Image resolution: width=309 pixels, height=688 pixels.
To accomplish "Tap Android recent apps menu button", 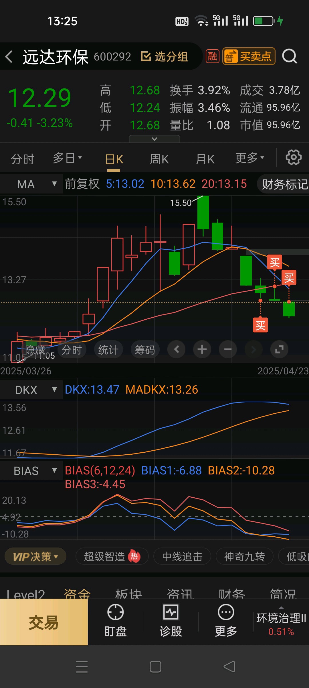I will coord(82,666).
